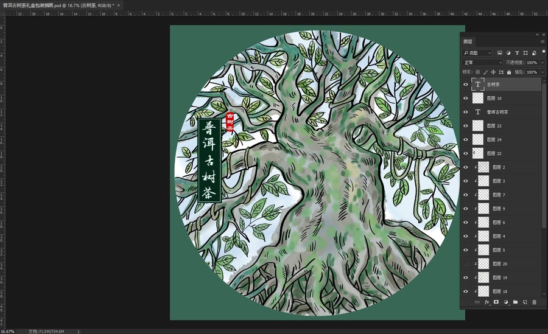Filter layers by pixel layer icon
This screenshot has width=548, height=334.
[500, 53]
